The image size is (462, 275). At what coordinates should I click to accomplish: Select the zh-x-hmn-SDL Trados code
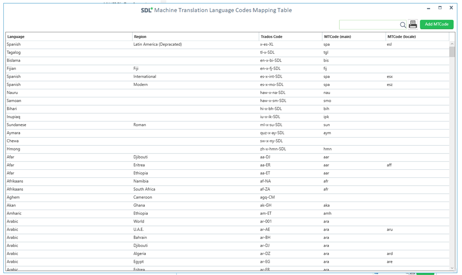pos(273,149)
